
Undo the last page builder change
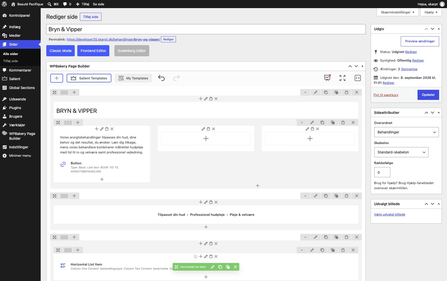coord(161,78)
